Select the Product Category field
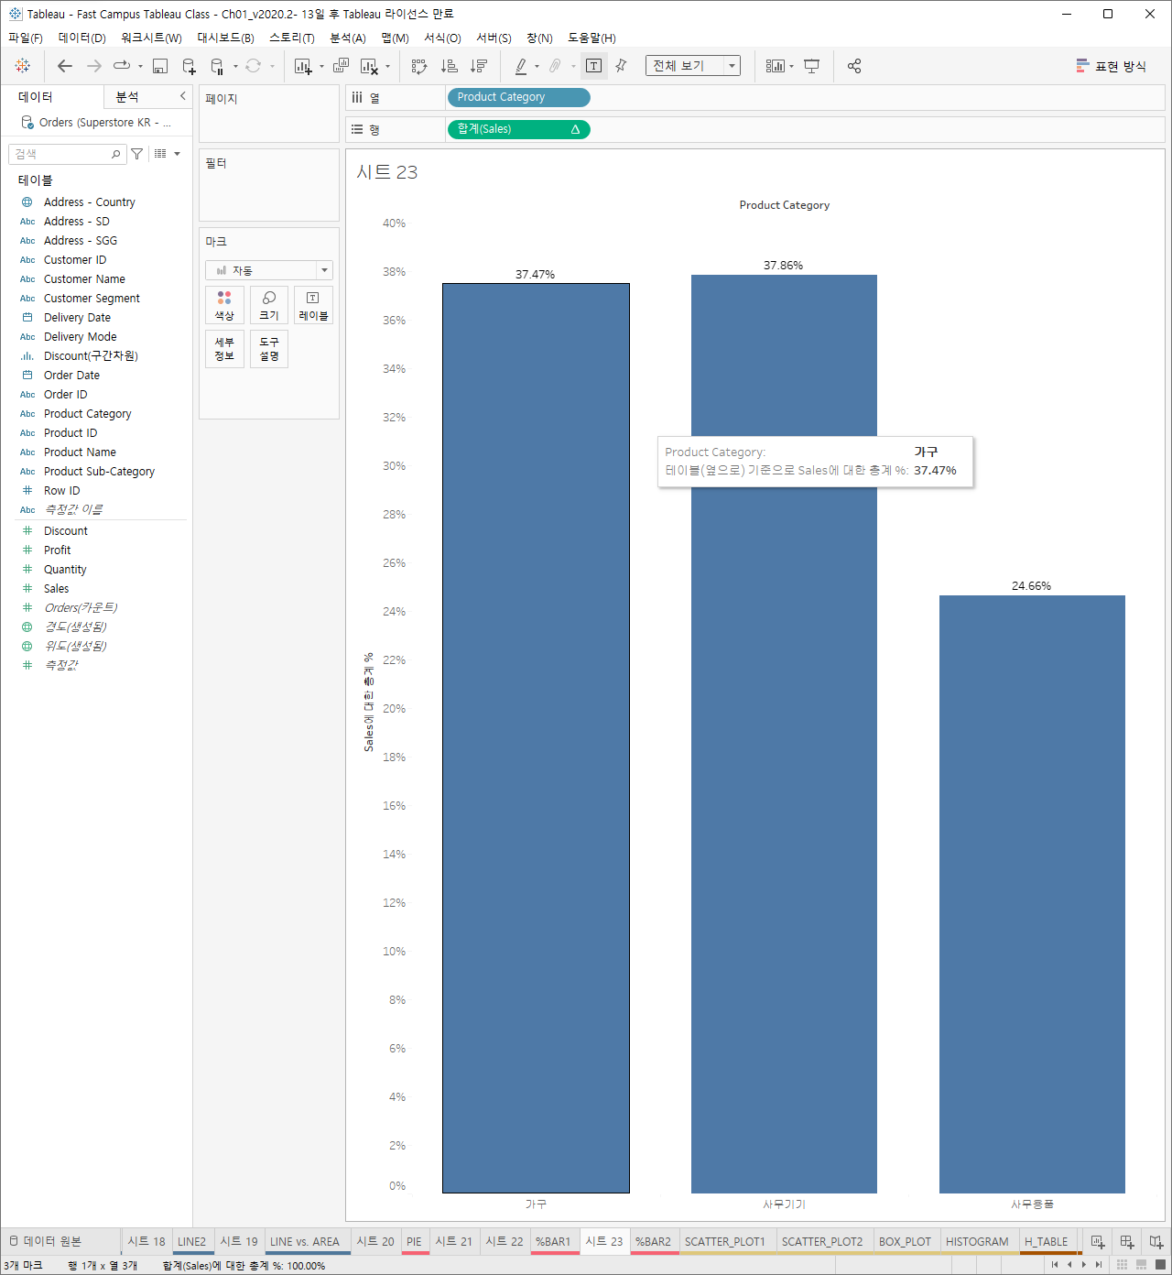Image resolution: width=1172 pixels, height=1275 pixels. click(x=87, y=414)
